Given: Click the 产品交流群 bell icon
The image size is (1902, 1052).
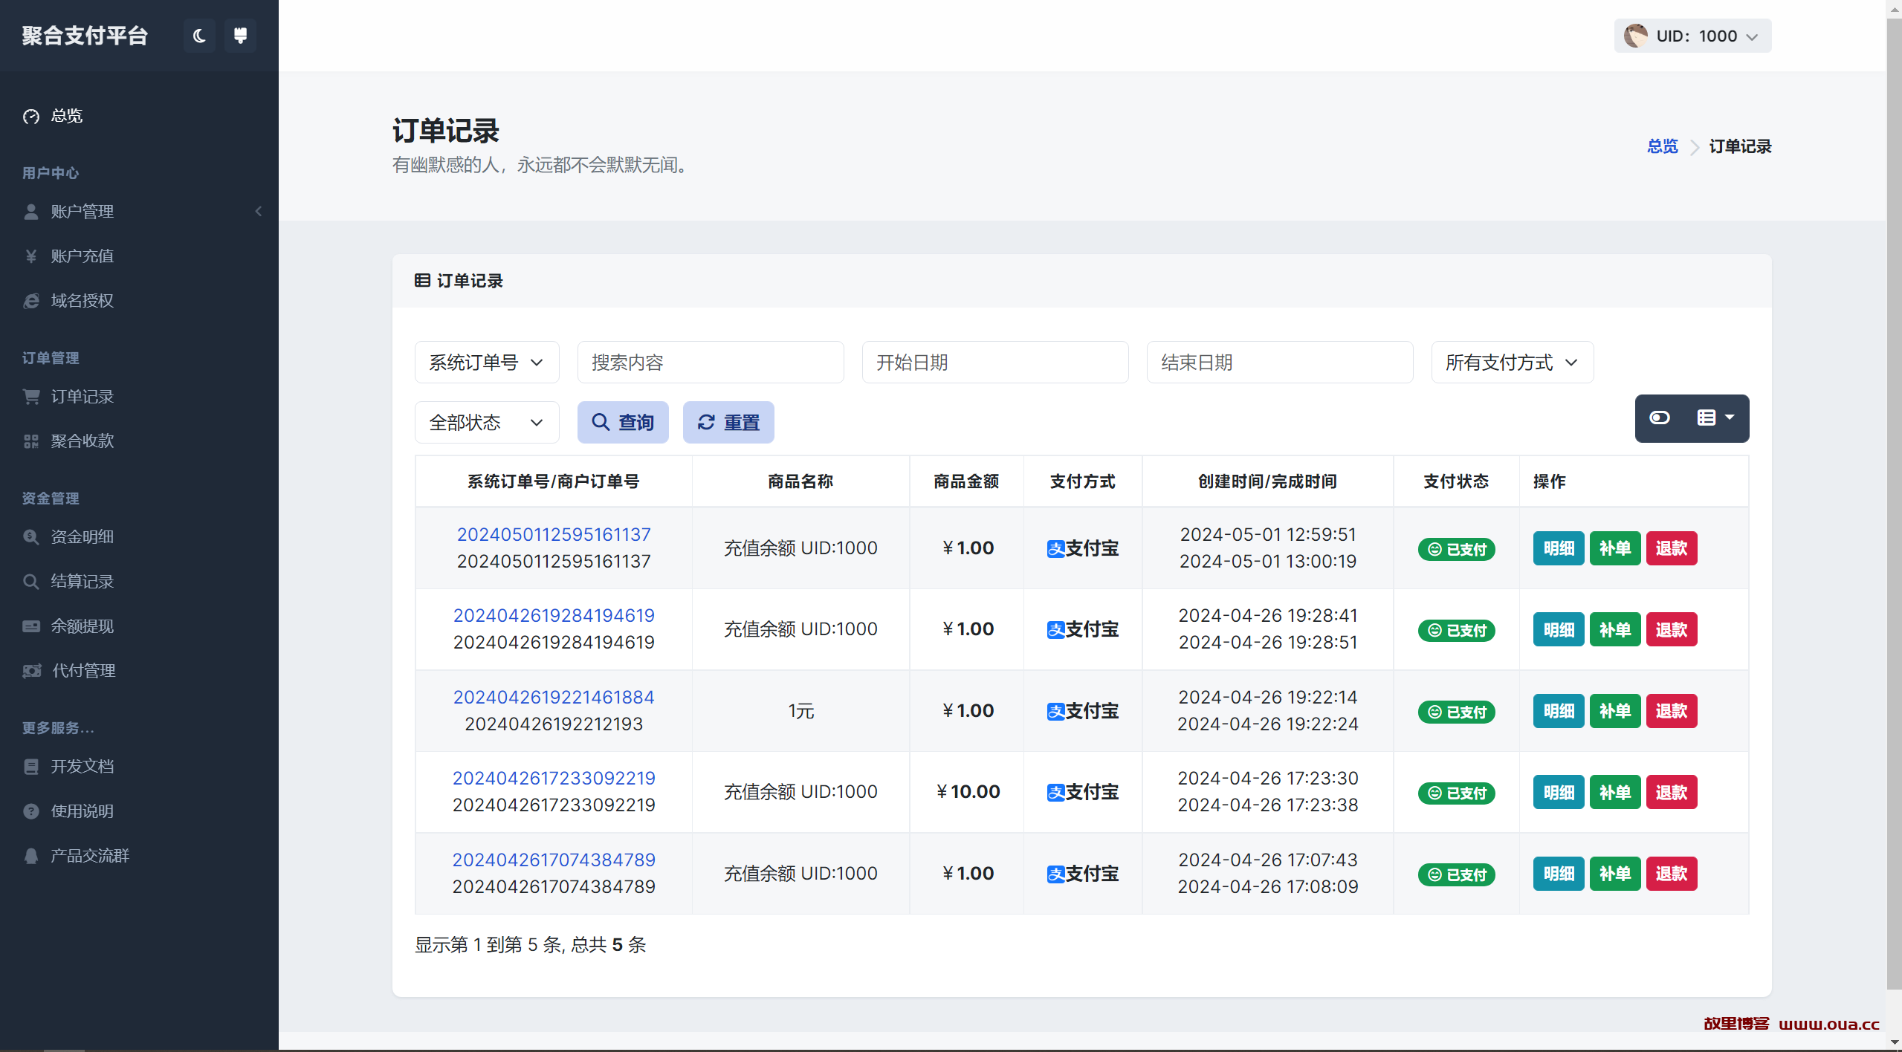Looking at the screenshot, I should [x=30, y=855].
